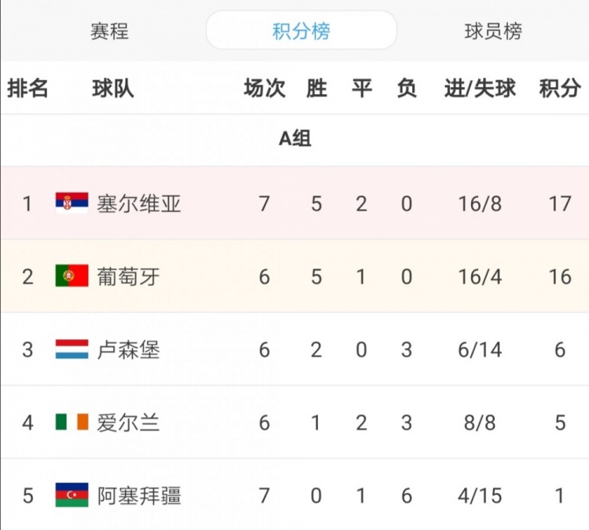Click Portugal's 16/4 goals value

click(x=480, y=277)
